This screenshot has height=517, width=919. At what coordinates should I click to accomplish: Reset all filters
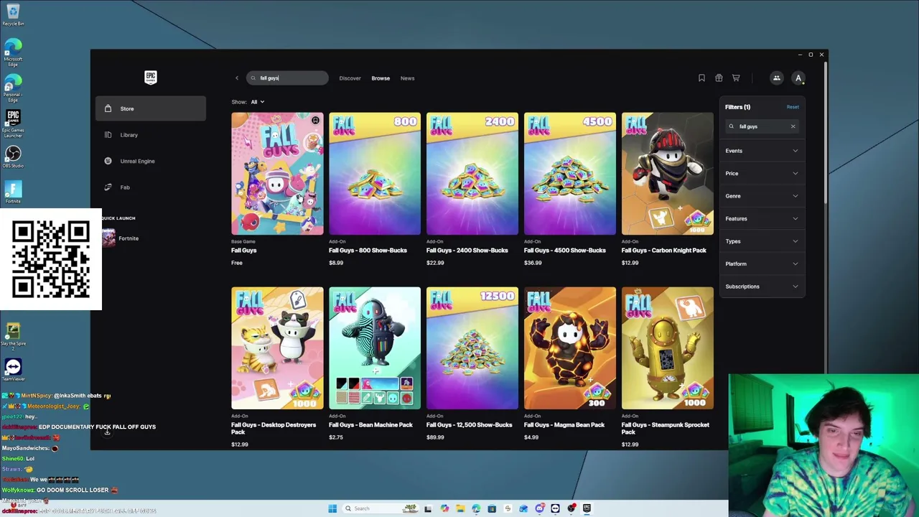pos(793,107)
